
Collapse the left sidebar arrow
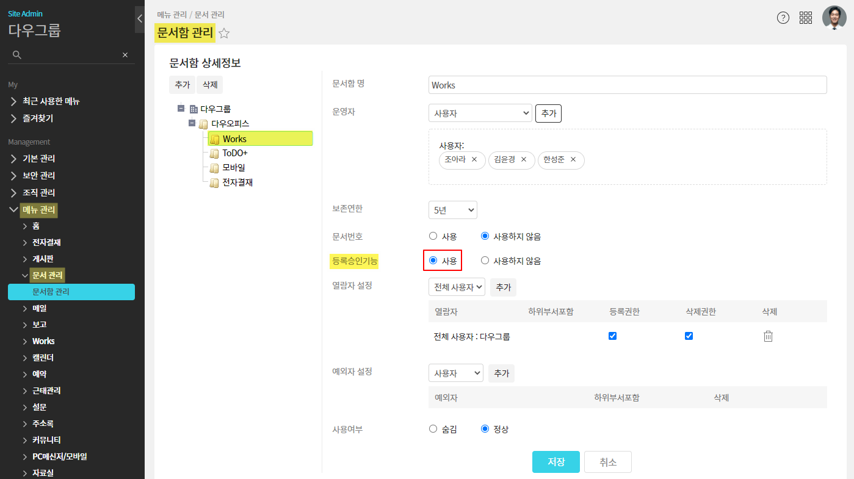click(139, 19)
